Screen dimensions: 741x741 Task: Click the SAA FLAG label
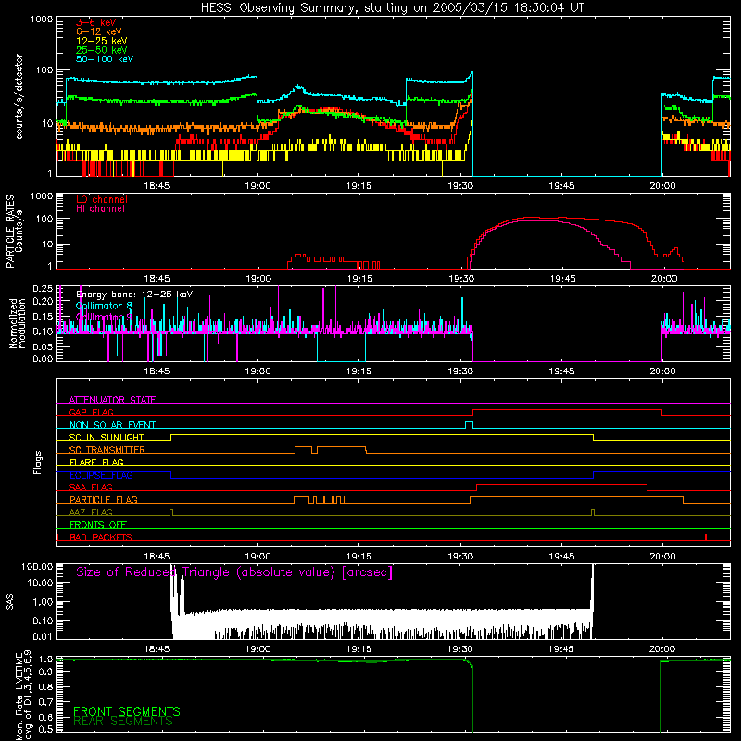click(x=91, y=487)
